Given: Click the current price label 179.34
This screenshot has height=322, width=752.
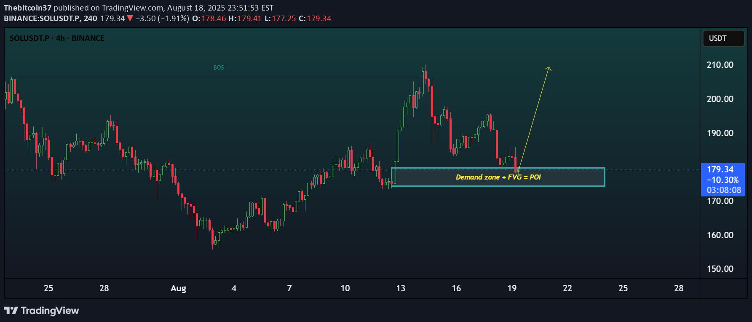Looking at the screenshot, I should (720, 169).
